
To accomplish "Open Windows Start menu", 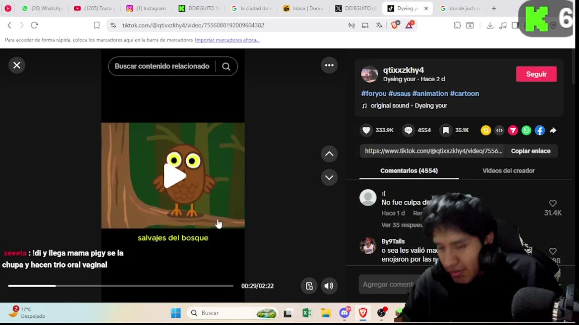I will coord(176,313).
